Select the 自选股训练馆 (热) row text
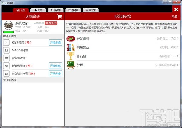 [x=23, y=73]
